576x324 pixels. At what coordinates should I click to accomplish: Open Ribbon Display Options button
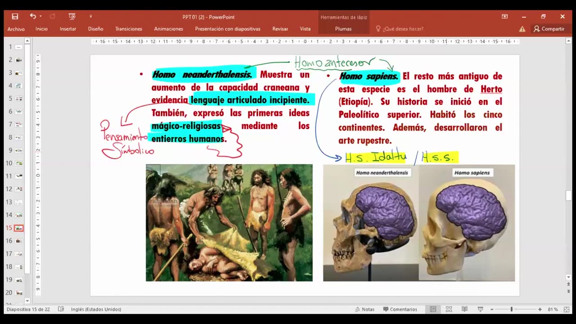tap(504, 17)
